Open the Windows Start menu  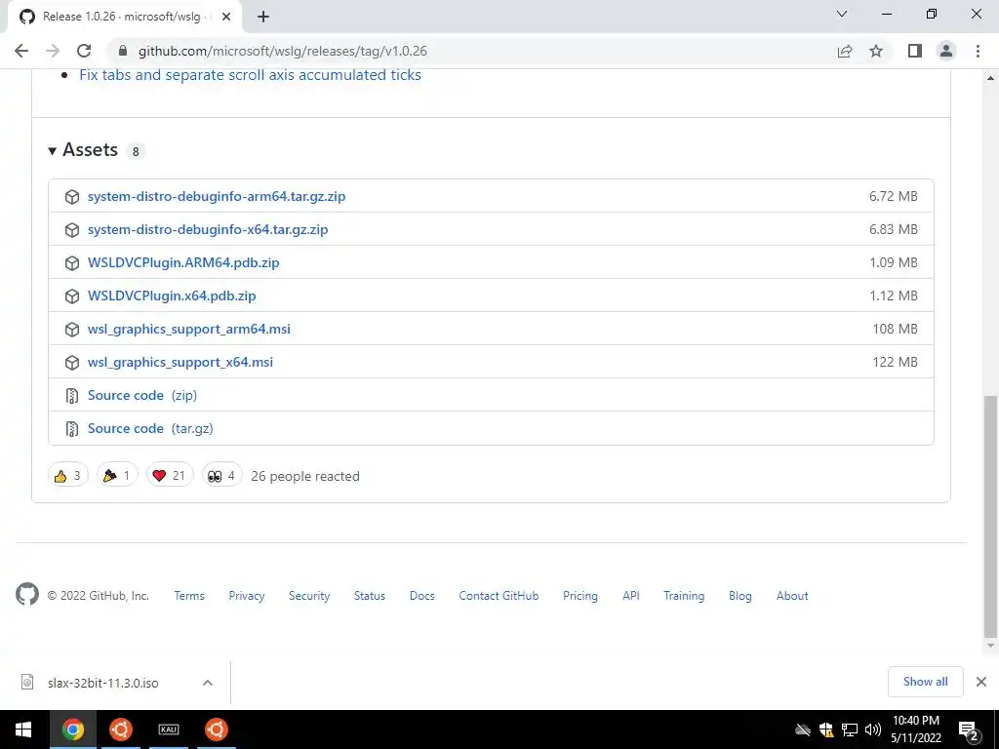pos(23,729)
